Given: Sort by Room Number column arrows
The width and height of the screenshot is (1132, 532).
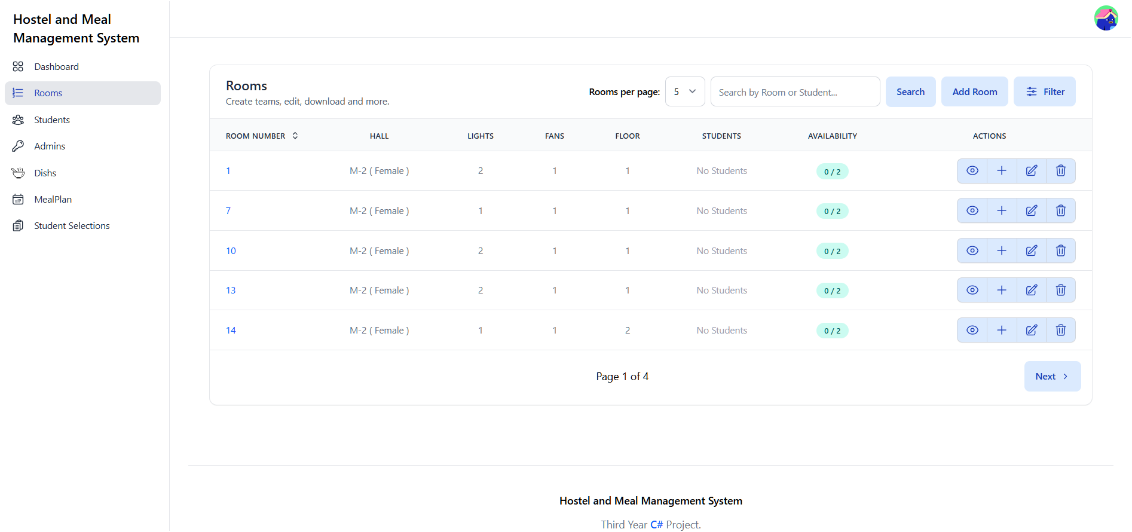Looking at the screenshot, I should [x=295, y=136].
